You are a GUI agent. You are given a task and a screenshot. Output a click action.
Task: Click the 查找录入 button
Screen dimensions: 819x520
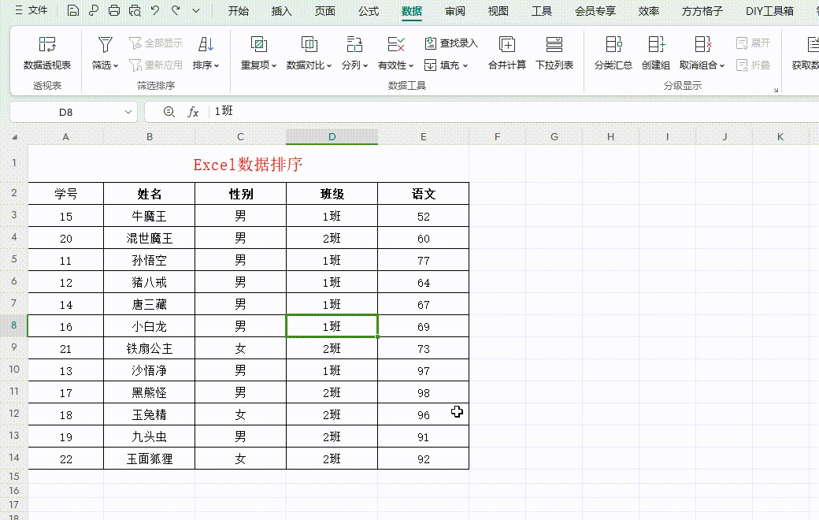451,43
